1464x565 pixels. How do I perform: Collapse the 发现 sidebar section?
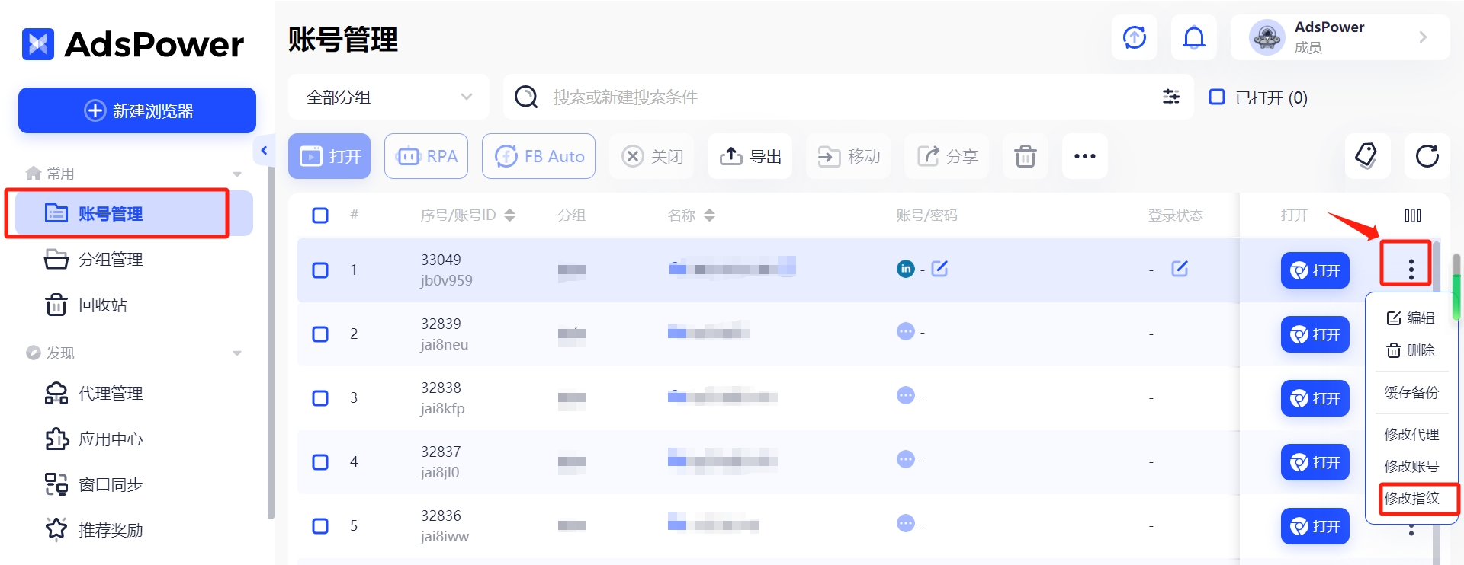pyautogui.click(x=237, y=353)
